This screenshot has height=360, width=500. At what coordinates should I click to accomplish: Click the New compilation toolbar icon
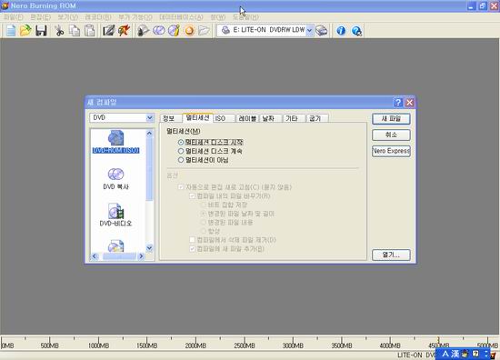pos(11,31)
